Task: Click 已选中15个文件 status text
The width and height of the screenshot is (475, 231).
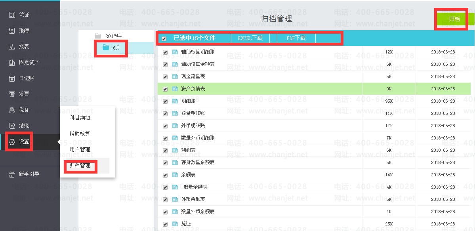Action: pyautogui.click(x=195, y=38)
